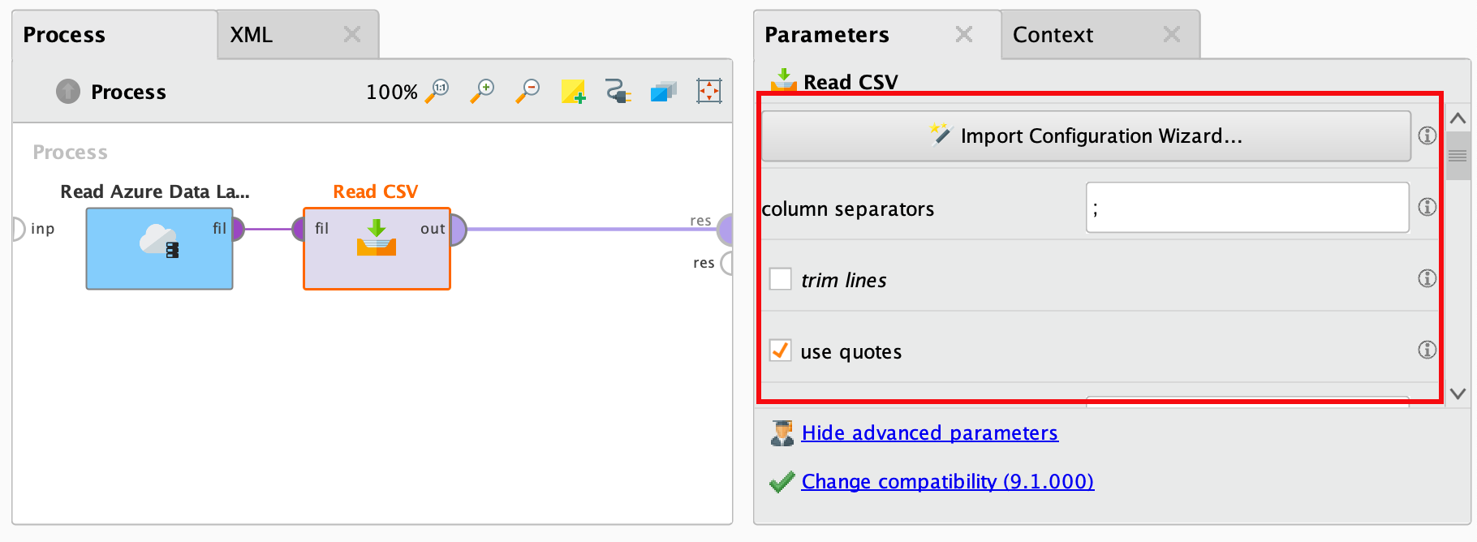Reset zoom to 100% magnifier icon
Image resolution: width=1477 pixels, height=542 pixels.
pyautogui.click(x=437, y=90)
